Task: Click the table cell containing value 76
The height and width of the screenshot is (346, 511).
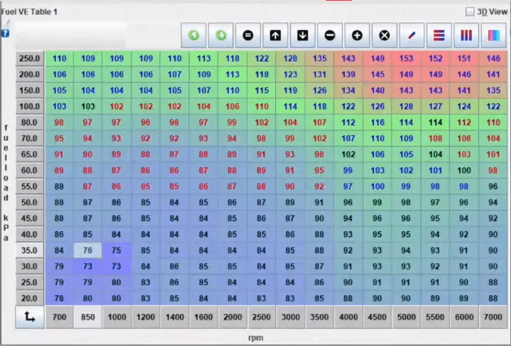Action: point(88,250)
